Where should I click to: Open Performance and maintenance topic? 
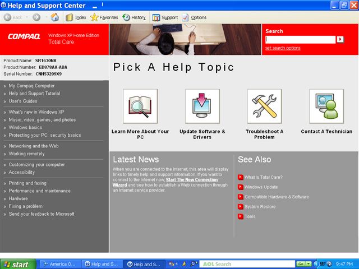click(x=40, y=191)
